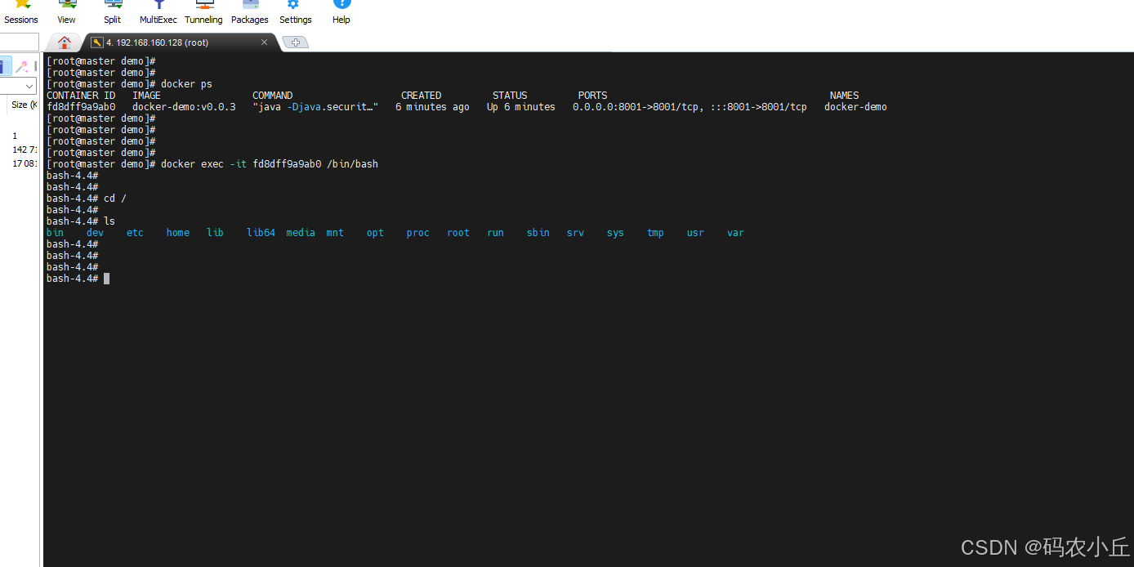
Task: Open the Tunneling tool
Action: (x=203, y=12)
